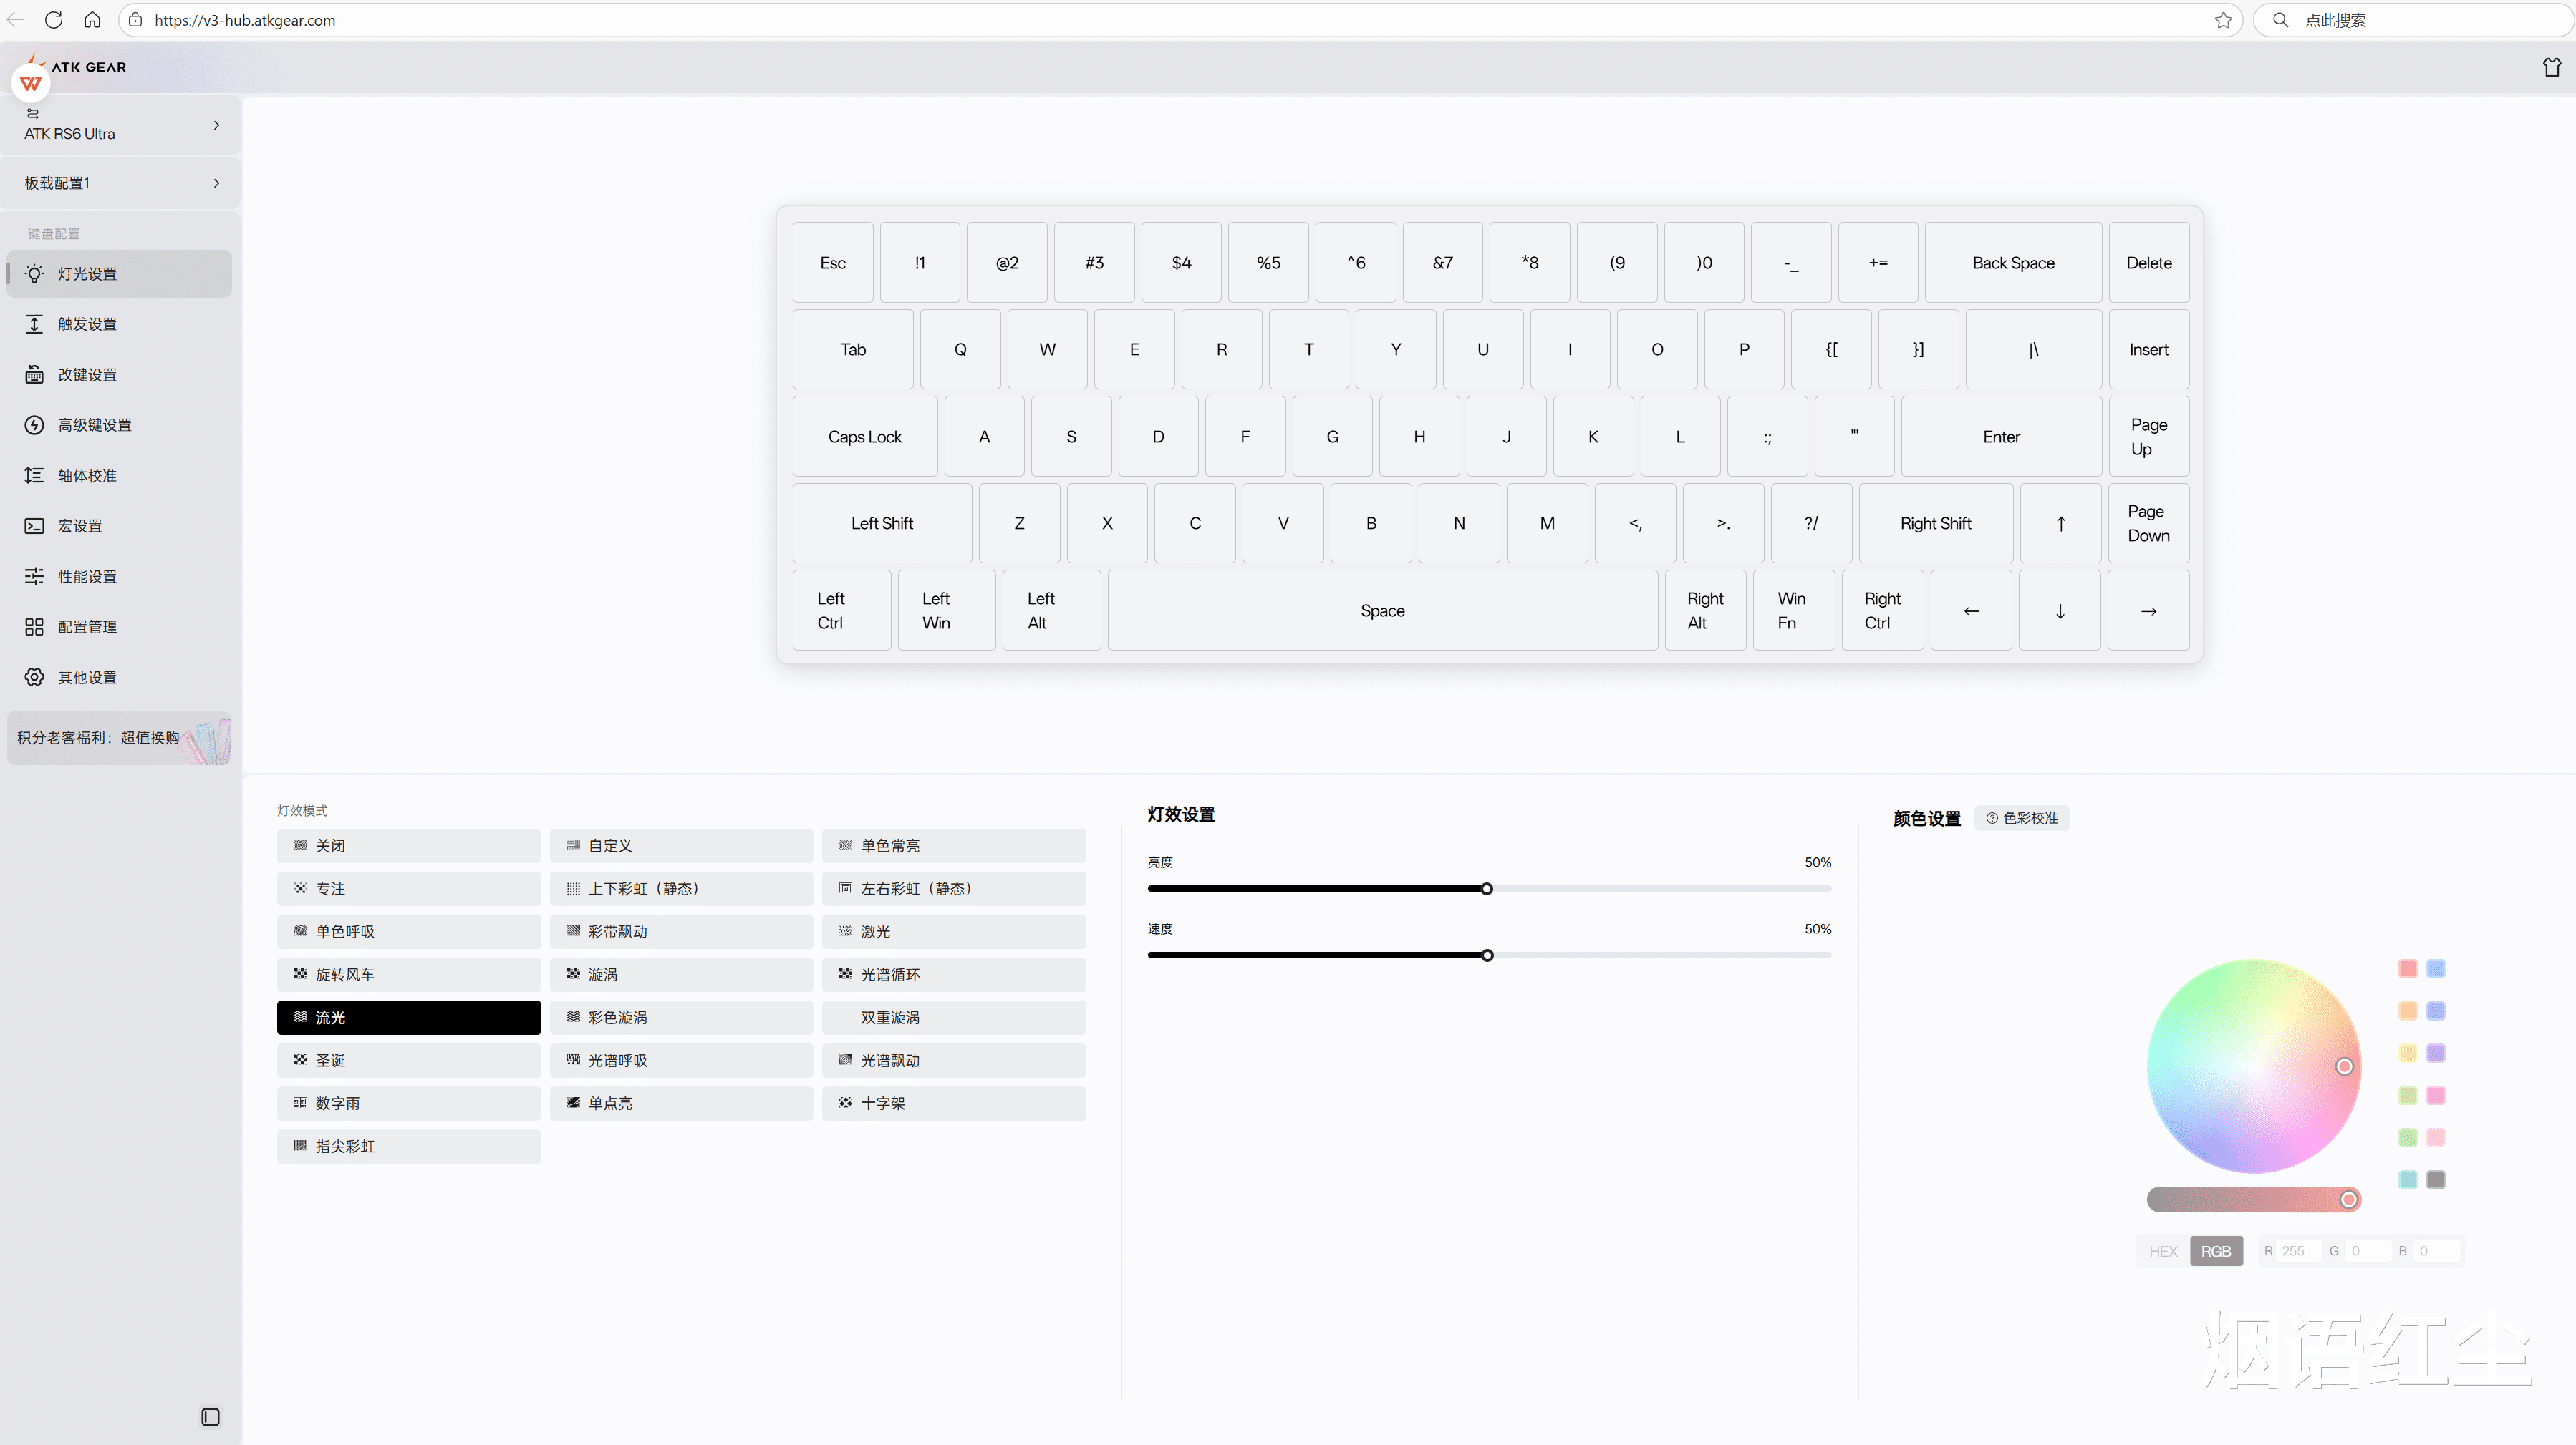Open the performance settings (性能设置) icon

[x=34, y=577]
